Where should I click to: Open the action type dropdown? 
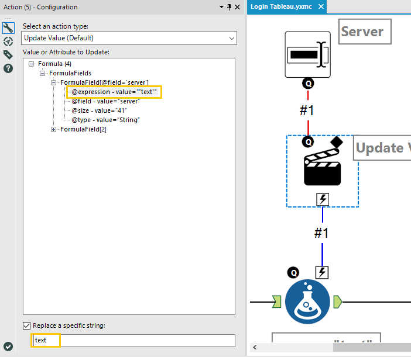tap(129, 38)
